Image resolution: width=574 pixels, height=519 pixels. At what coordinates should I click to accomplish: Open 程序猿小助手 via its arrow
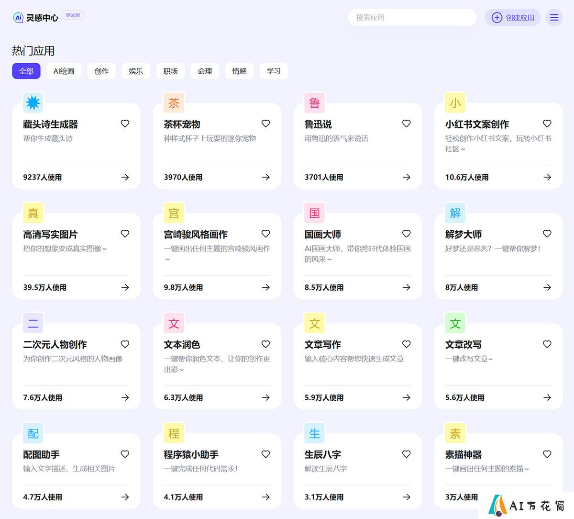click(x=265, y=497)
